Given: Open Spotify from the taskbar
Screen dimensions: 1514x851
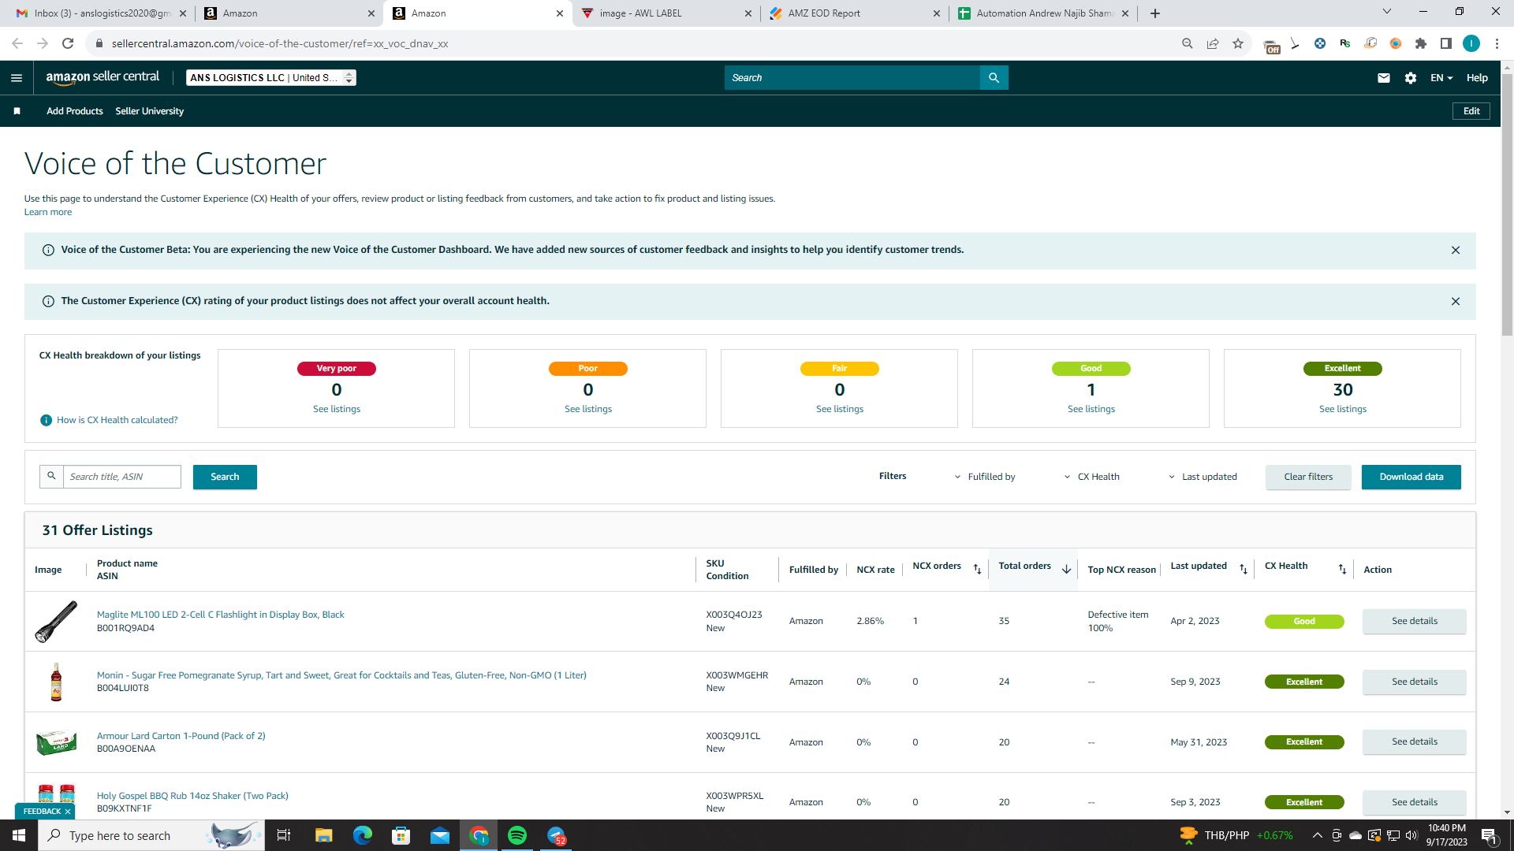Looking at the screenshot, I should [517, 835].
